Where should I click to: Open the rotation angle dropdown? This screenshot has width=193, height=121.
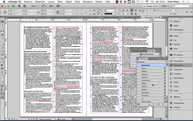(x=73, y=11)
